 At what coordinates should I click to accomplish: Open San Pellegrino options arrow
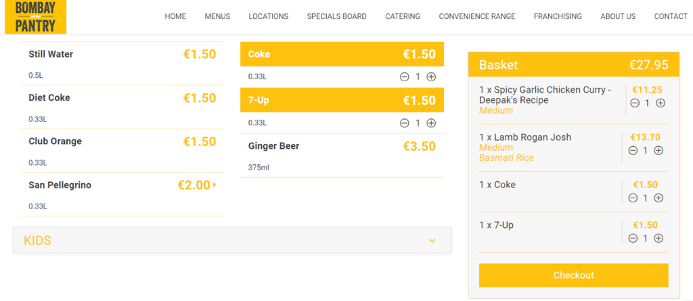tap(215, 185)
